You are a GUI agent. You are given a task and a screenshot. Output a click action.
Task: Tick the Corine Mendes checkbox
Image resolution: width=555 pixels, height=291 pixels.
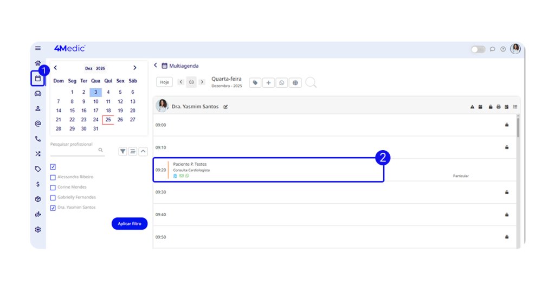pyautogui.click(x=53, y=187)
